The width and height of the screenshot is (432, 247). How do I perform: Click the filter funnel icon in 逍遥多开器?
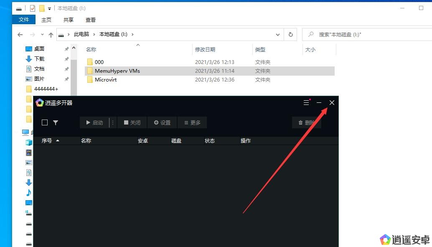[x=56, y=122]
